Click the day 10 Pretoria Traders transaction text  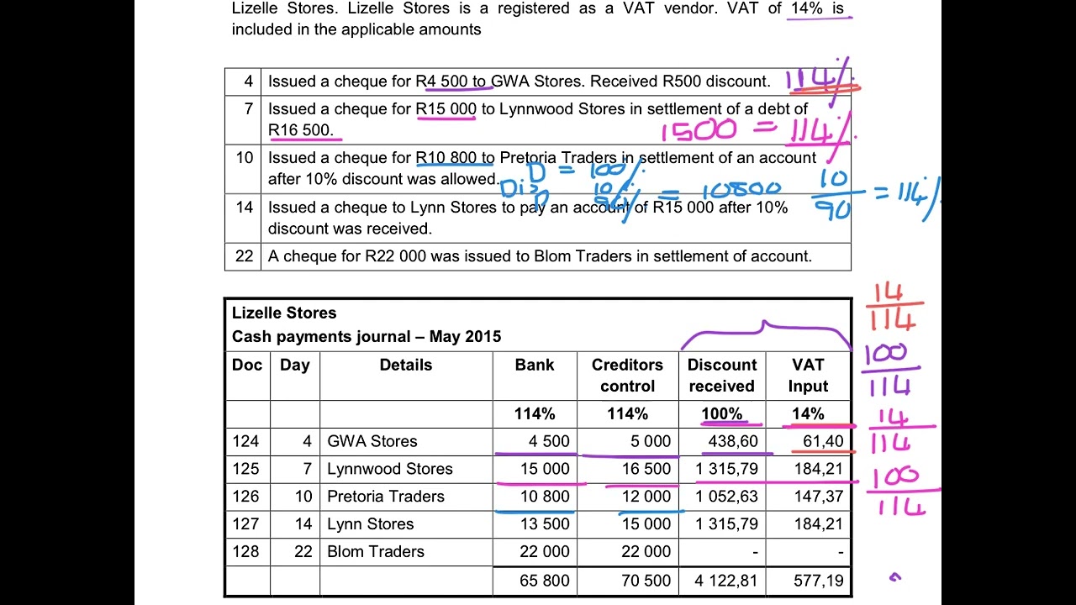point(542,168)
